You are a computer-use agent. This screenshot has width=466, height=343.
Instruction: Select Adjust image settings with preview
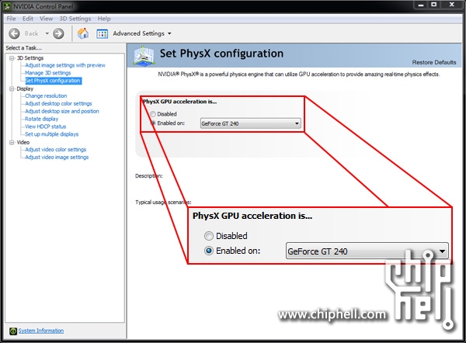point(65,65)
